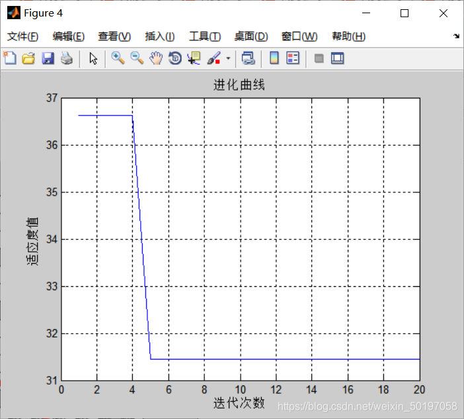Insert a colorbar via toolbar icon
This screenshot has width=464, height=419.
[x=274, y=58]
